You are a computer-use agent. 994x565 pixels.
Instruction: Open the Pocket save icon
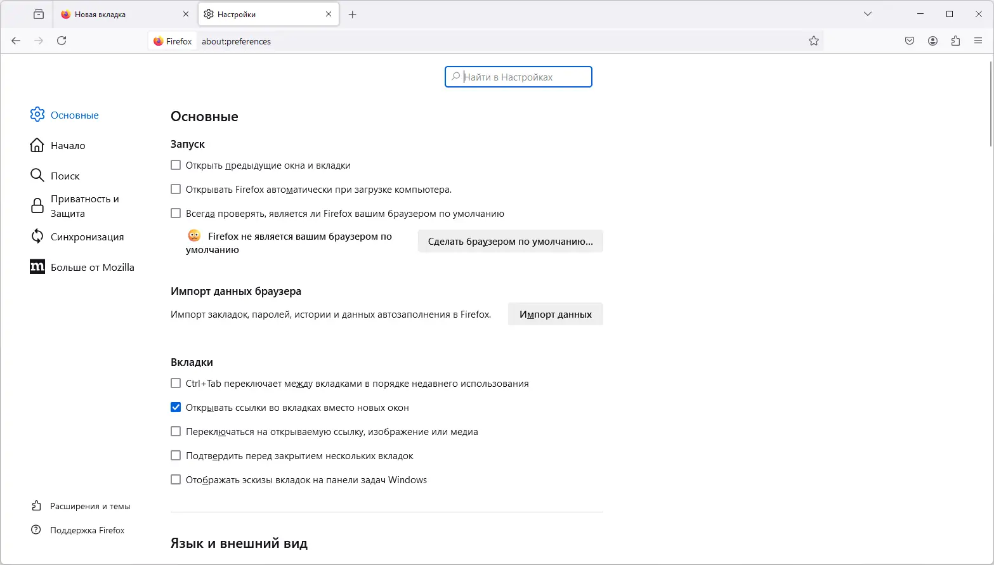coord(910,41)
